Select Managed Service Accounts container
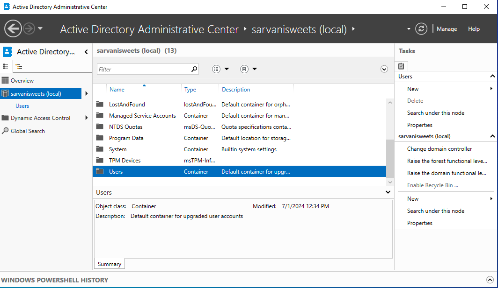The image size is (498, 288). point(239,116)
